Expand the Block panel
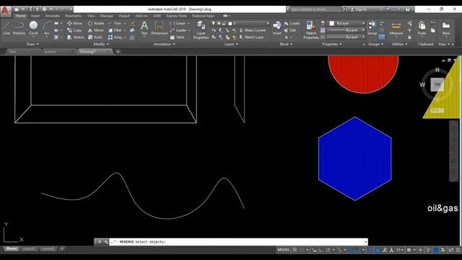This screenshot has width=462, height=260. click(286, 44)
